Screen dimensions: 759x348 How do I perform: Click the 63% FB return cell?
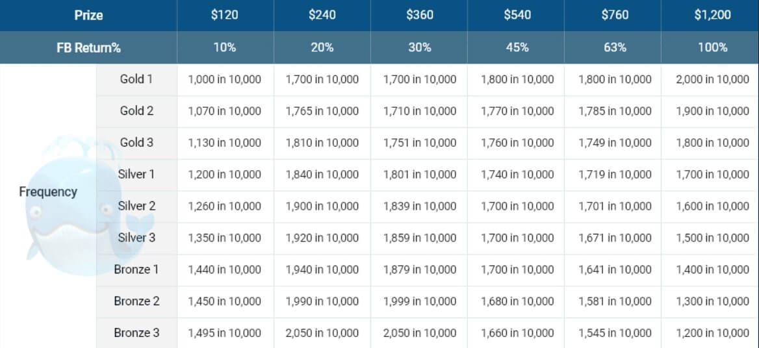click(x=614, y=47)
